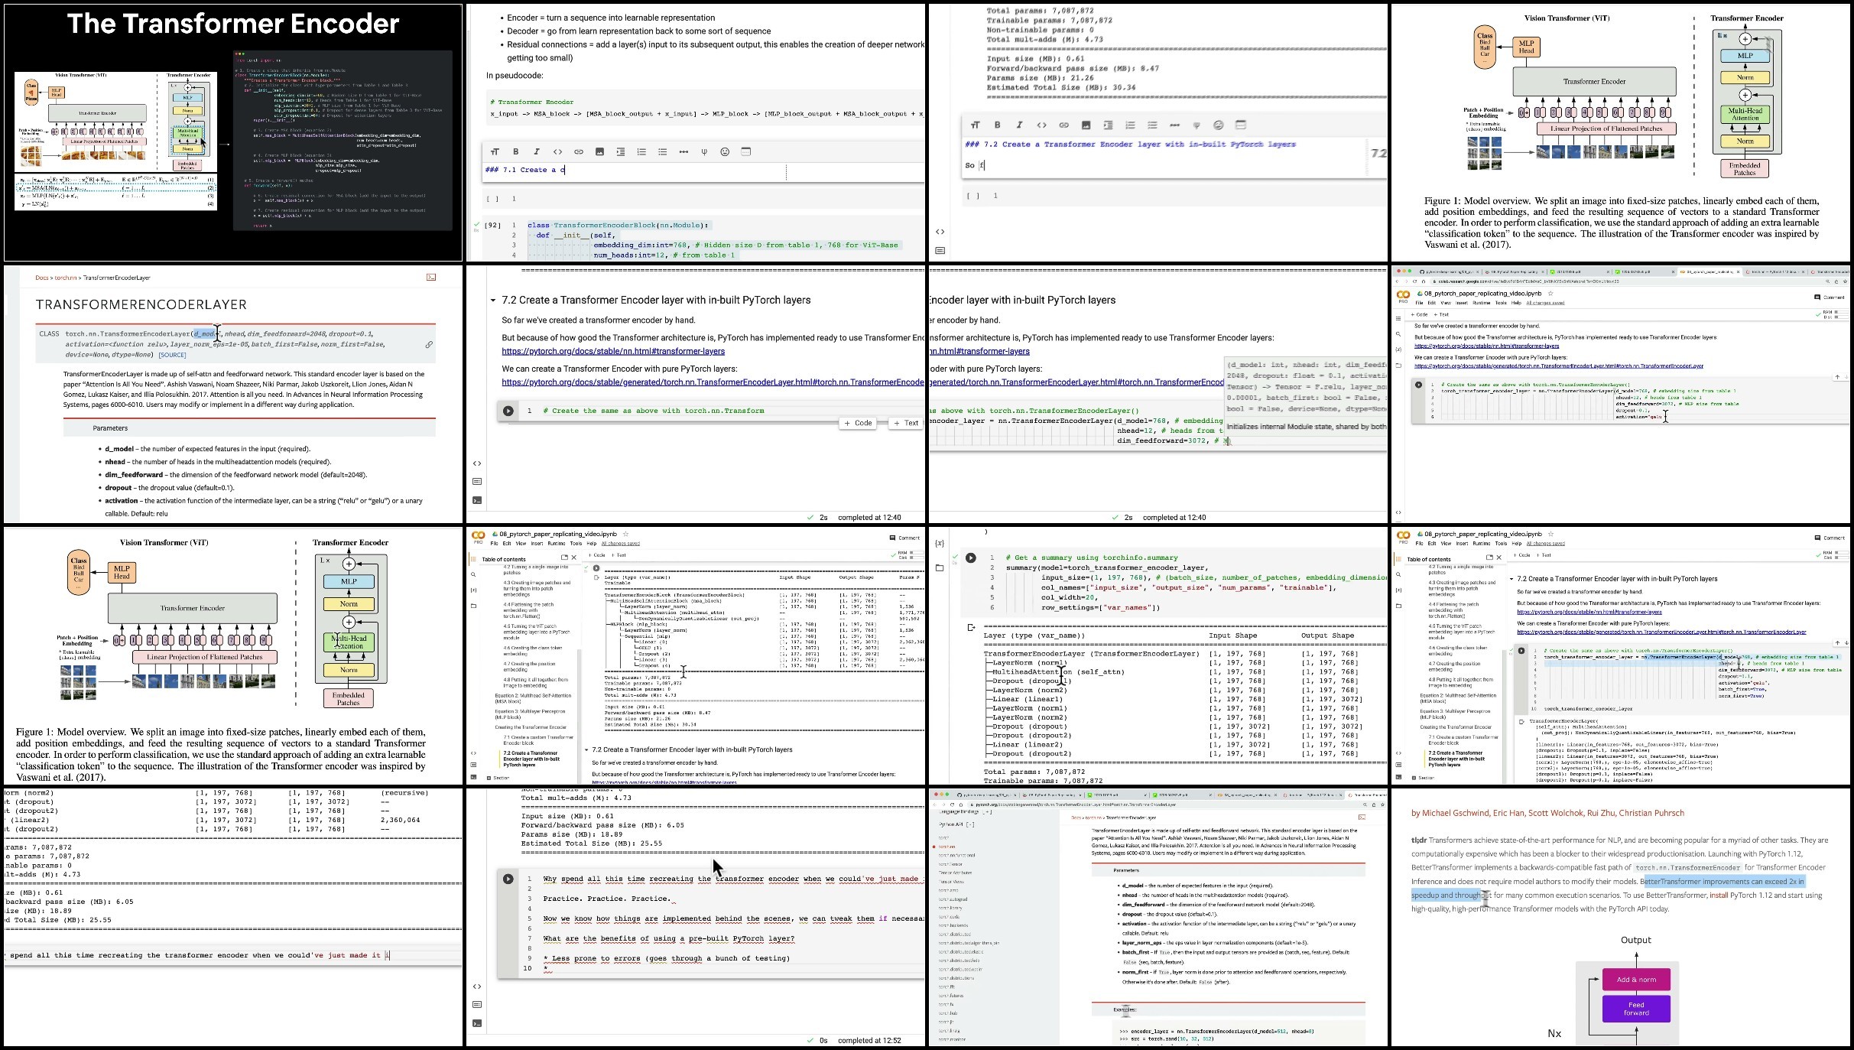Toggle bold in the 7.1 text cell toolbar

(516, 152)
